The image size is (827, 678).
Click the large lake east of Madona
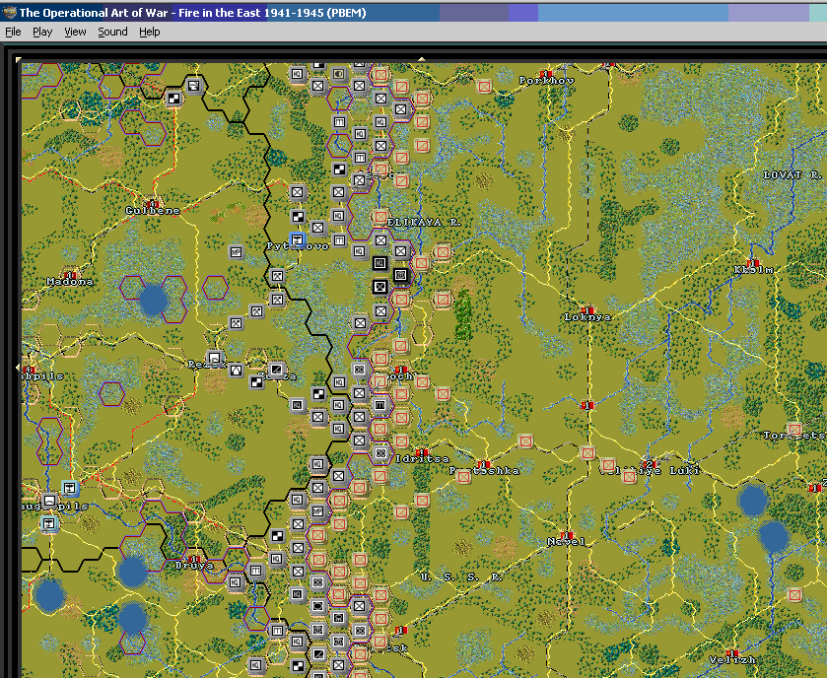click(x=153, y=300)
